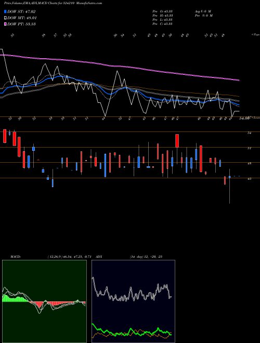Click the 'Pre H: 45.33' high value

(163, 16)
